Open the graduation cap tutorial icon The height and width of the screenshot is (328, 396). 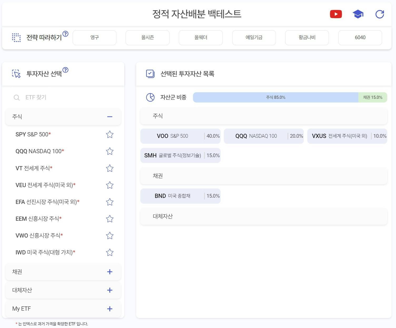(x=358, y=14)
